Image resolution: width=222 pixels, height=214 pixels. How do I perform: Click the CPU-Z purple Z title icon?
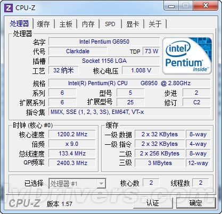[x=9, y=8]
